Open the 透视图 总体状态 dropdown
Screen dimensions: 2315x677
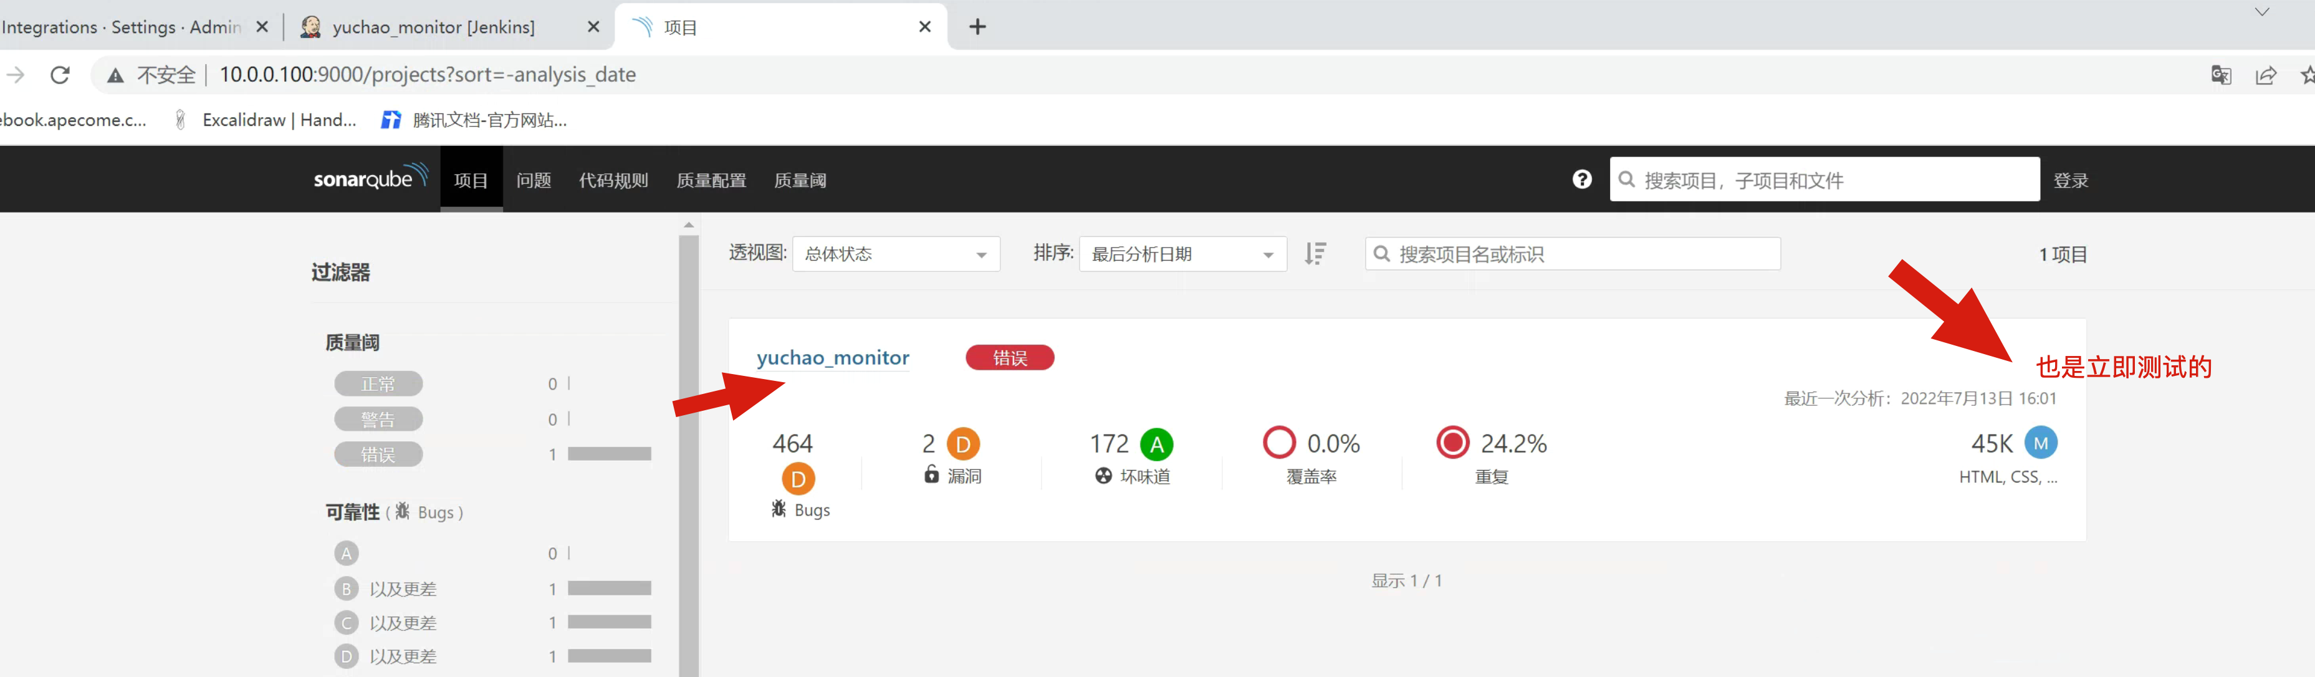coord(895,254)
